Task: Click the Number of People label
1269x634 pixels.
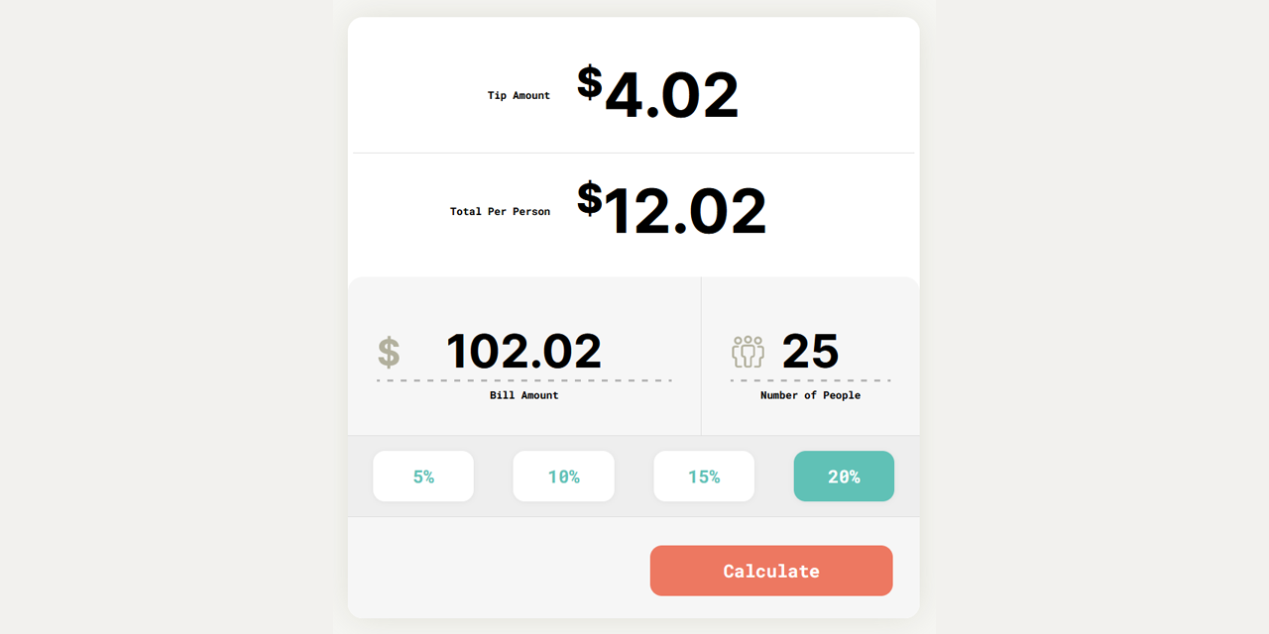Action: (810, 395)
